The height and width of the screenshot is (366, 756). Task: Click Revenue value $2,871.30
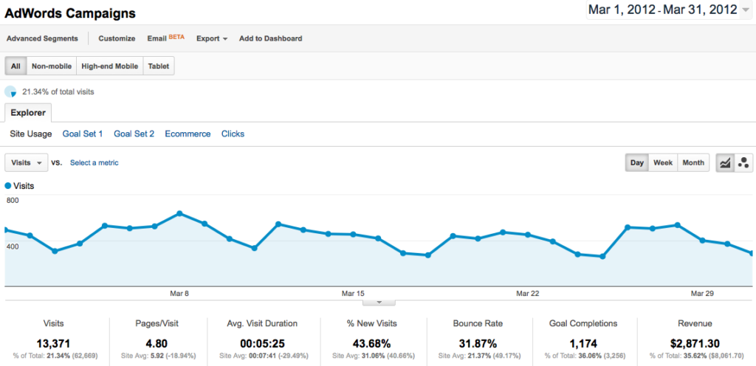point(694,344)
